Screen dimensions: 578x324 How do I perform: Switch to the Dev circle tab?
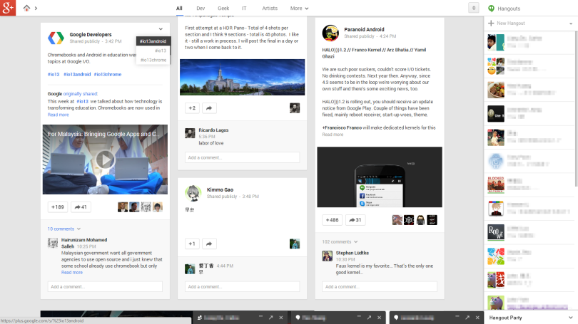point(201,8)
